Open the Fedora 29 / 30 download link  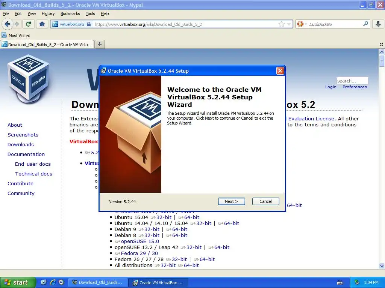tap(139, 253)
